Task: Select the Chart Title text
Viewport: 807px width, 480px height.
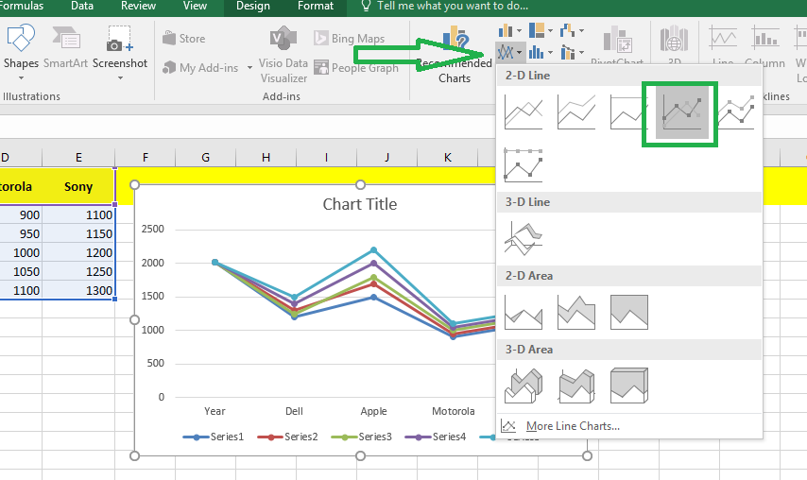Action: pyautogui.click(x=360, y=204)
